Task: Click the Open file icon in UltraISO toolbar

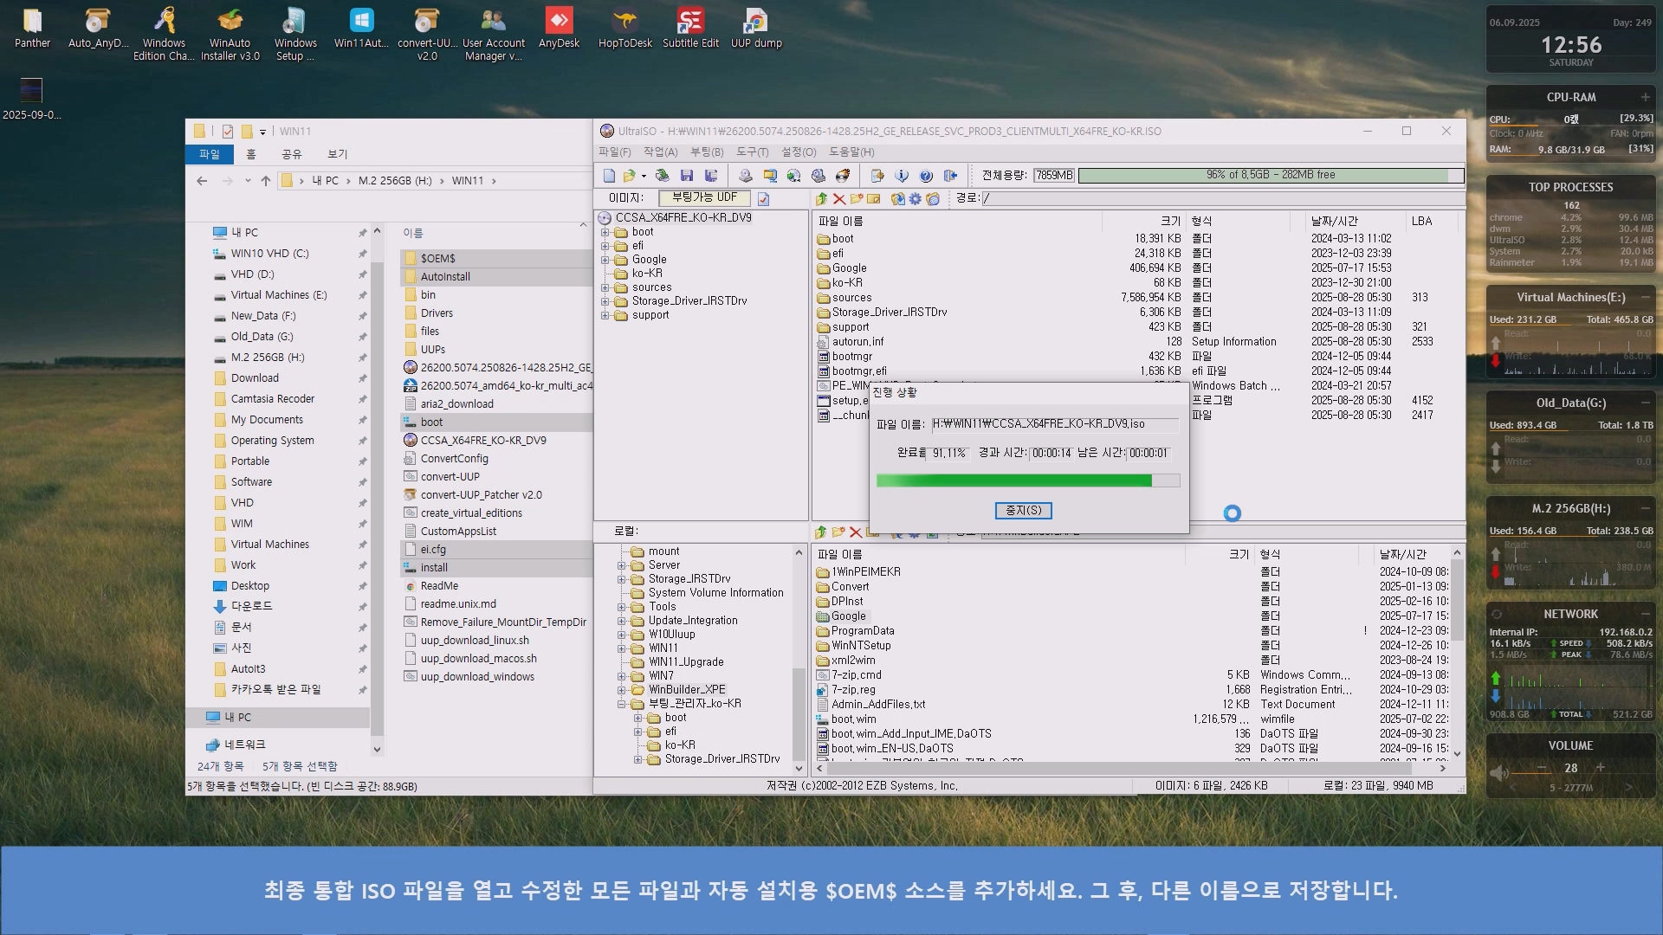Action: pyautogui.click(x=630, y=176)
